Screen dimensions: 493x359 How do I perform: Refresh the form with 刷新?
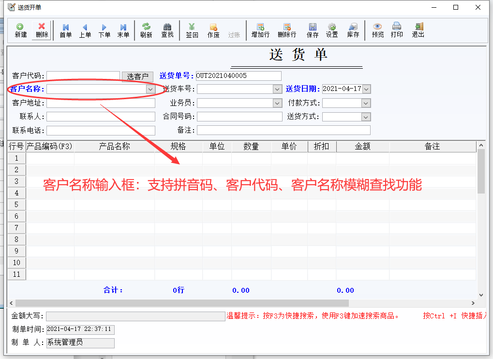click(146, 30)
